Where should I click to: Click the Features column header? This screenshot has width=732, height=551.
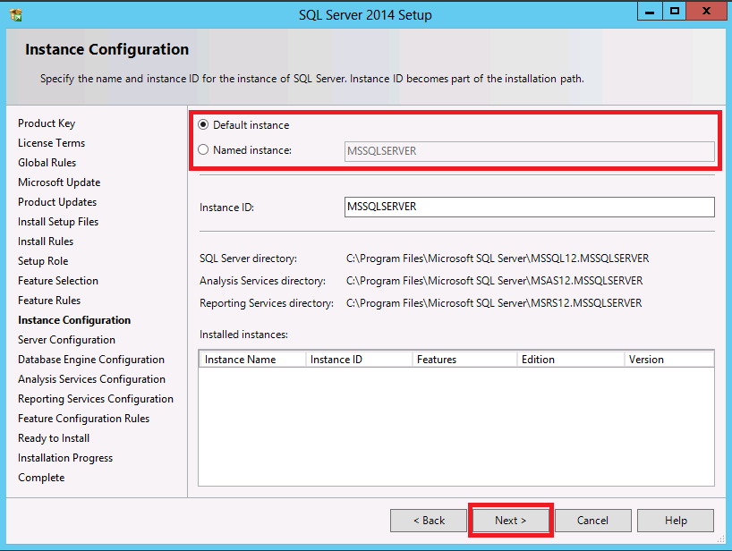(462, 360)
